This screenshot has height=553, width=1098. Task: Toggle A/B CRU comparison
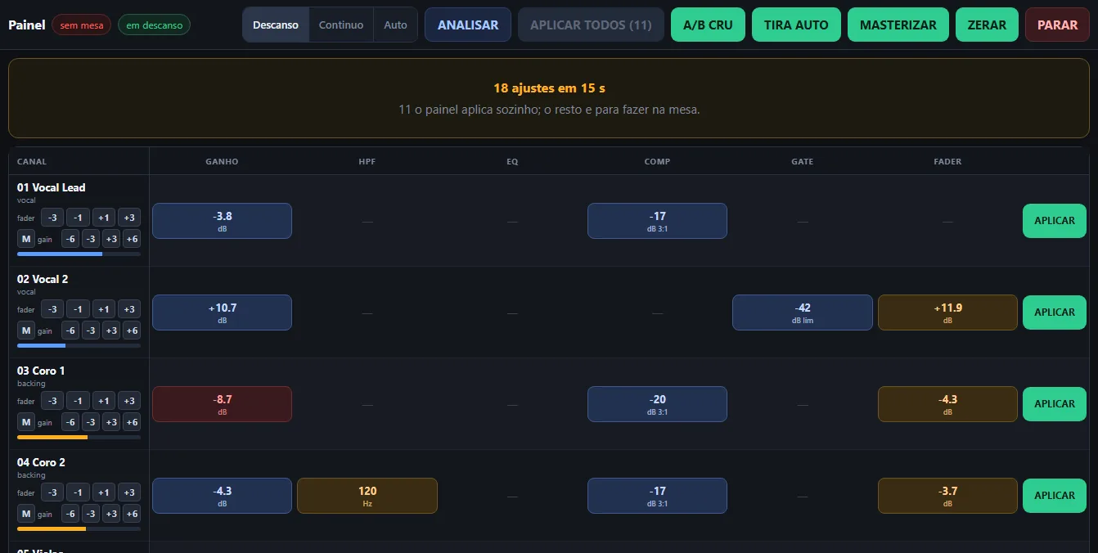point(708,25)
